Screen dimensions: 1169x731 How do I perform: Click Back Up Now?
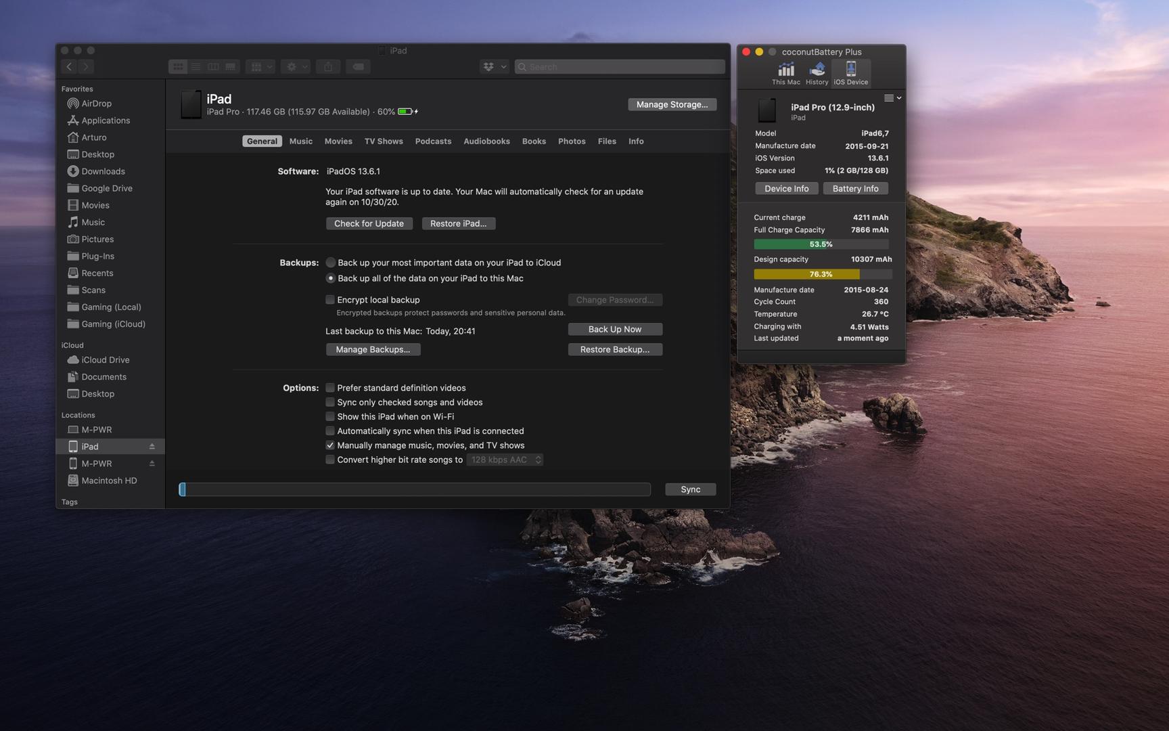point(614,330)
